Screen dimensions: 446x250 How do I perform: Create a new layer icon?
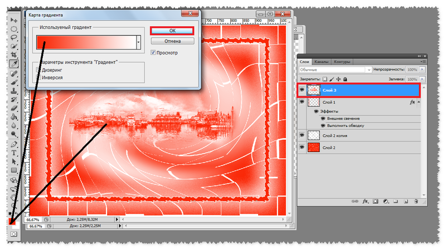pos(406,201)
